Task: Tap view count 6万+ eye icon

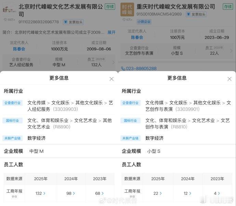Action: click(124, 20)
